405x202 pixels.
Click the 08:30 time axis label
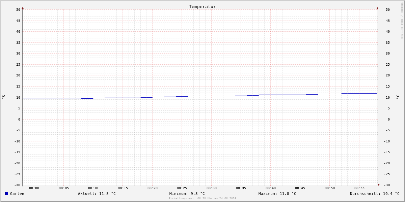pos(212,188)
